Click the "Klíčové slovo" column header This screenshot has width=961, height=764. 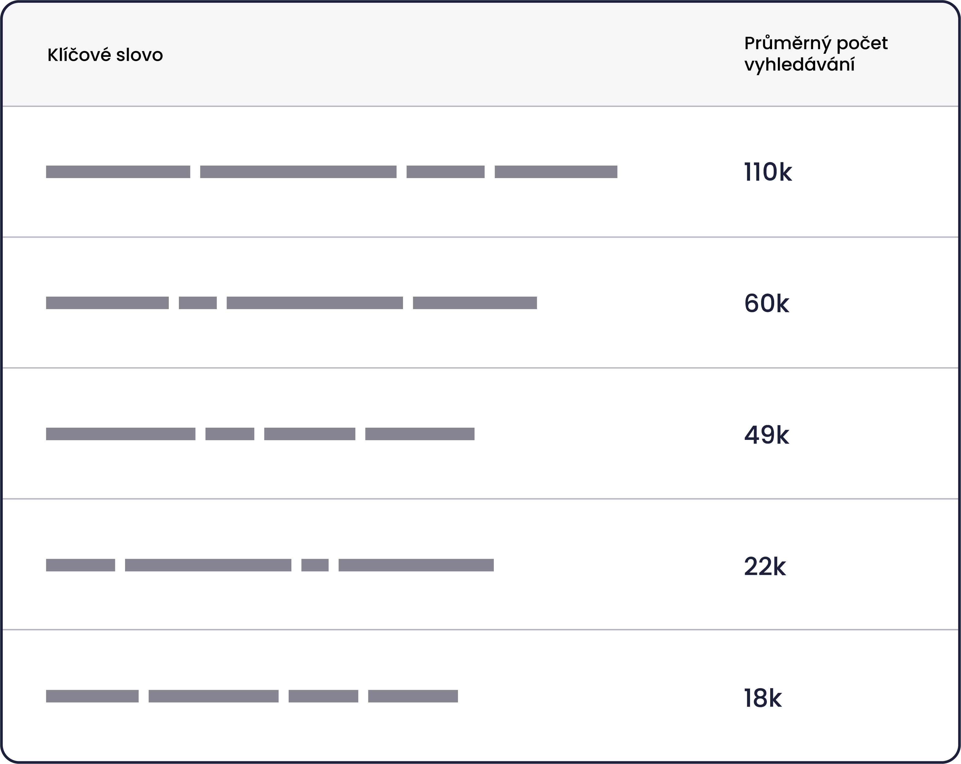[105, 55]
